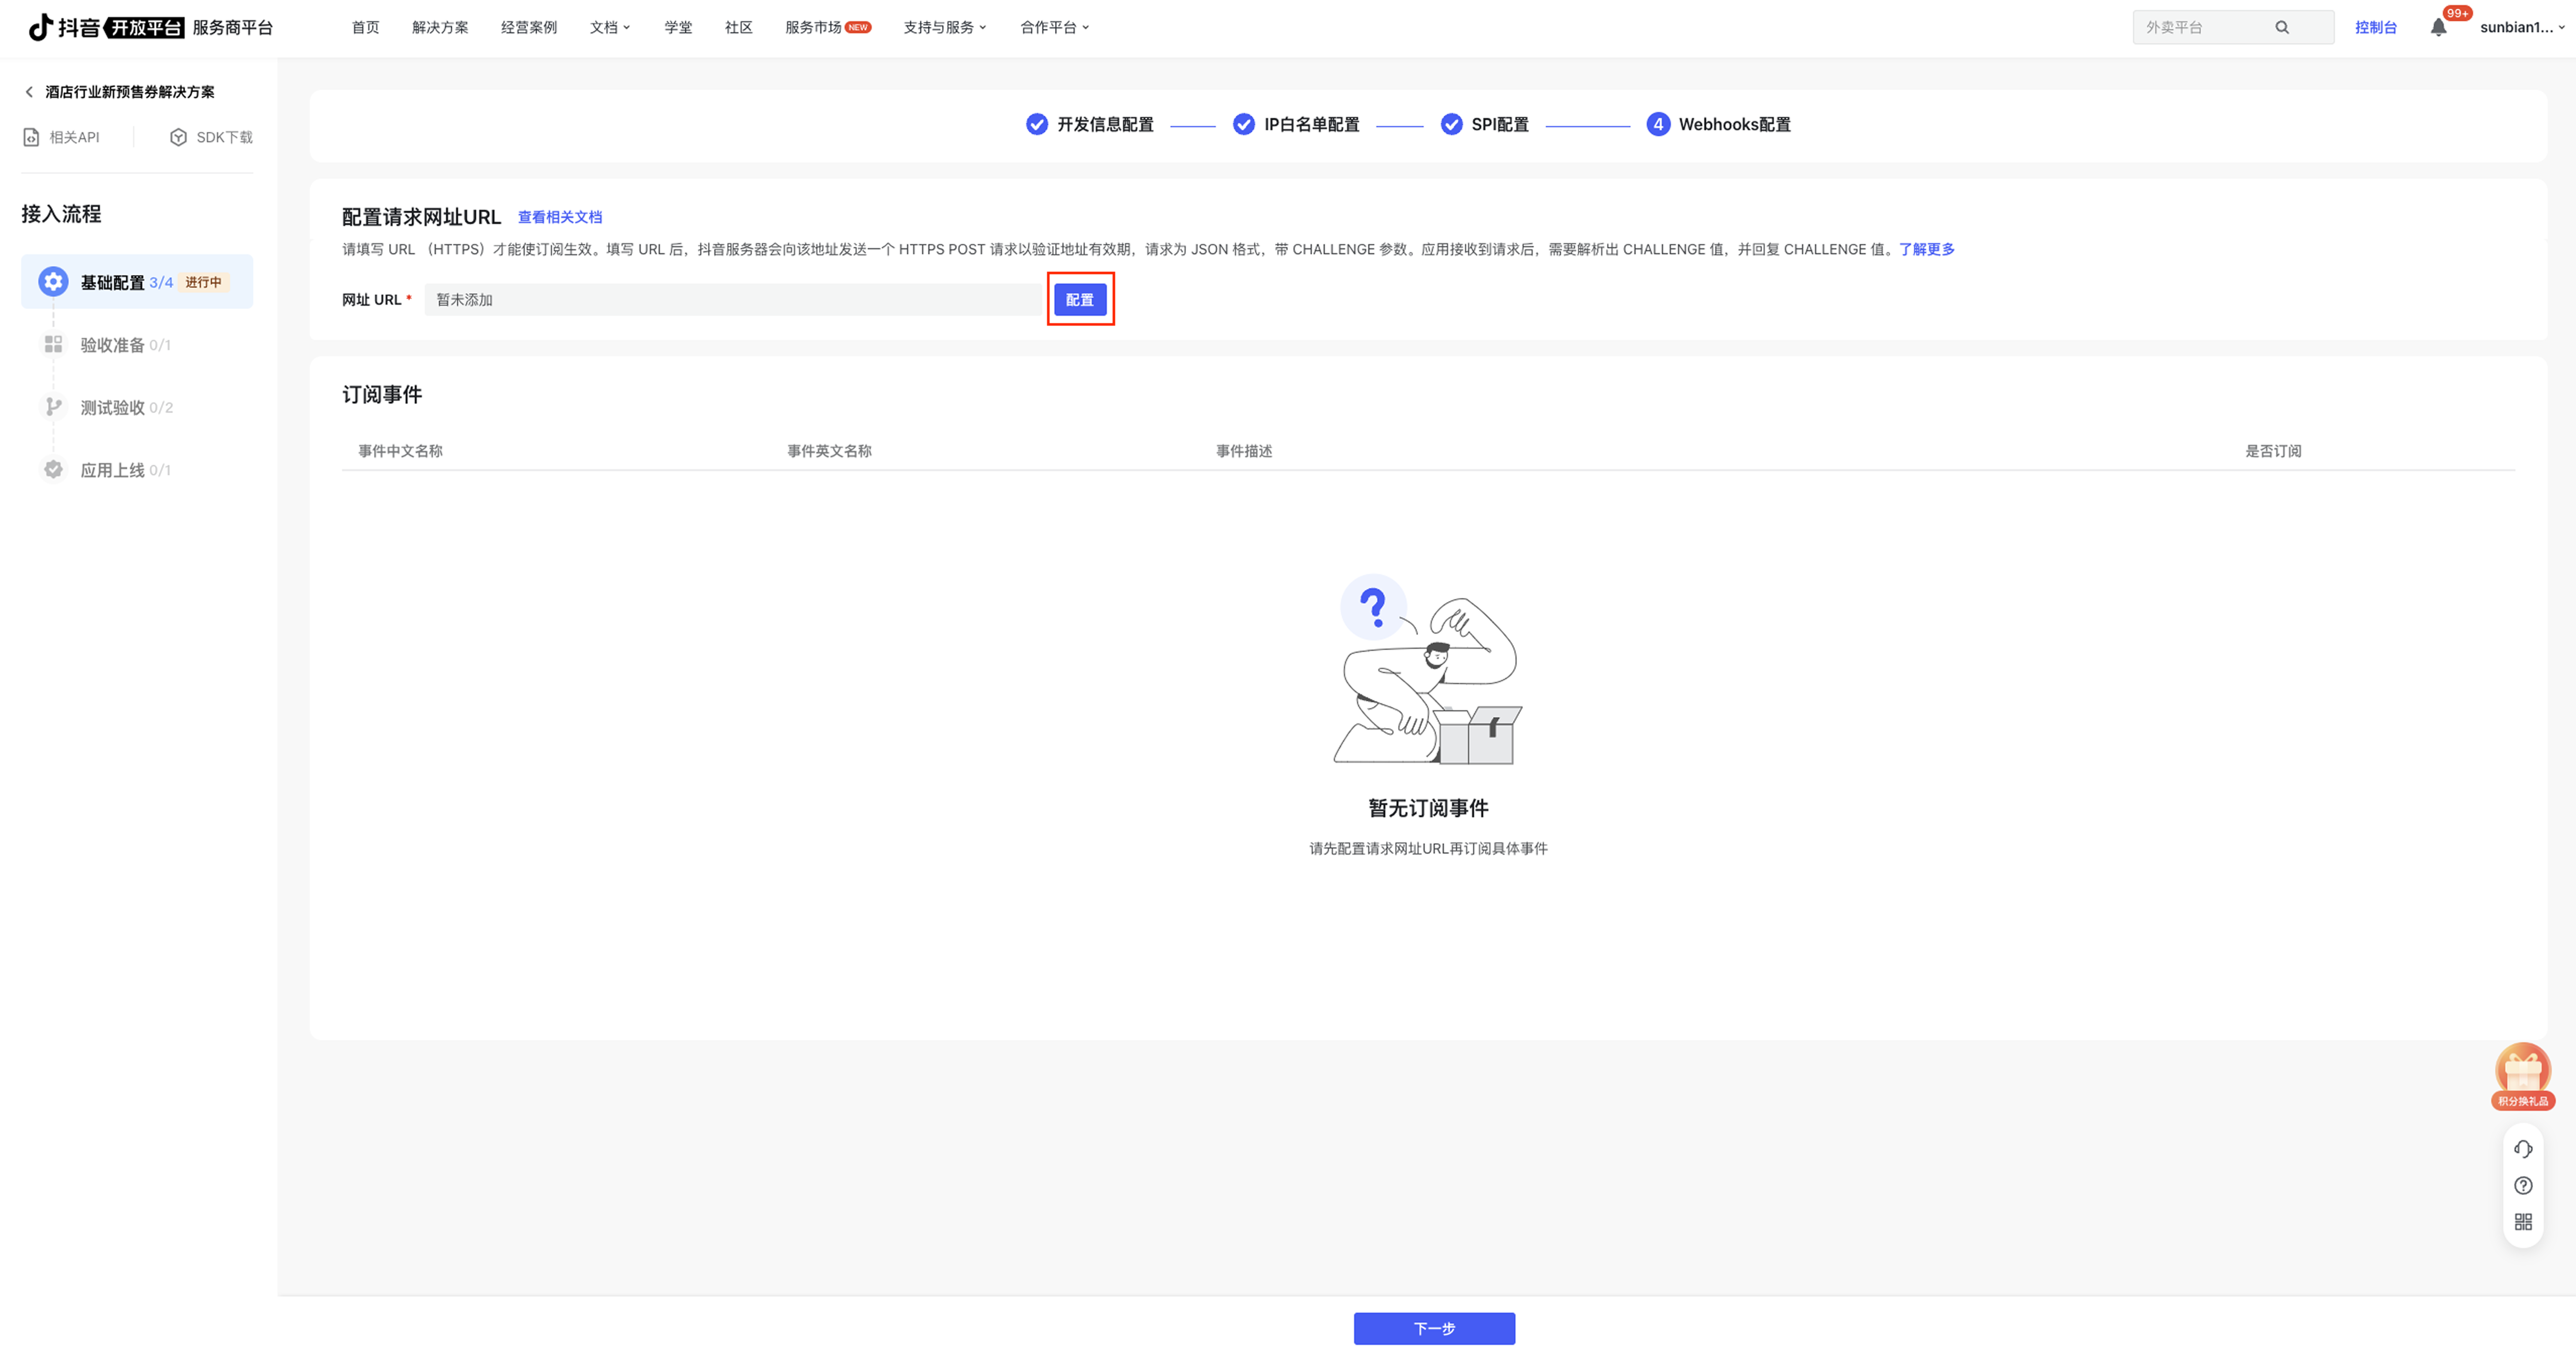Click the 下一步 button
Screen dimensions: 2576x1356
click(1434, 1328)
